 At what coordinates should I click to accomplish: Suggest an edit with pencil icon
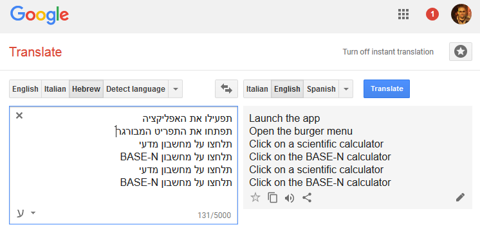coord(460,198)
